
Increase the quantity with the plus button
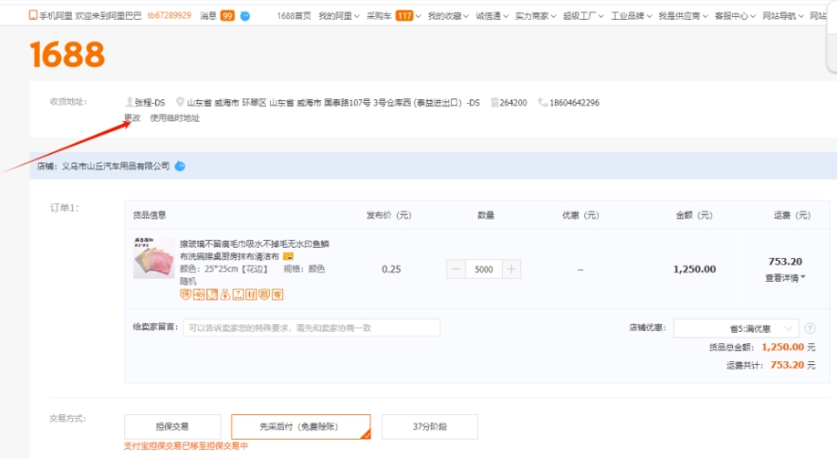(x=511, y=269)
